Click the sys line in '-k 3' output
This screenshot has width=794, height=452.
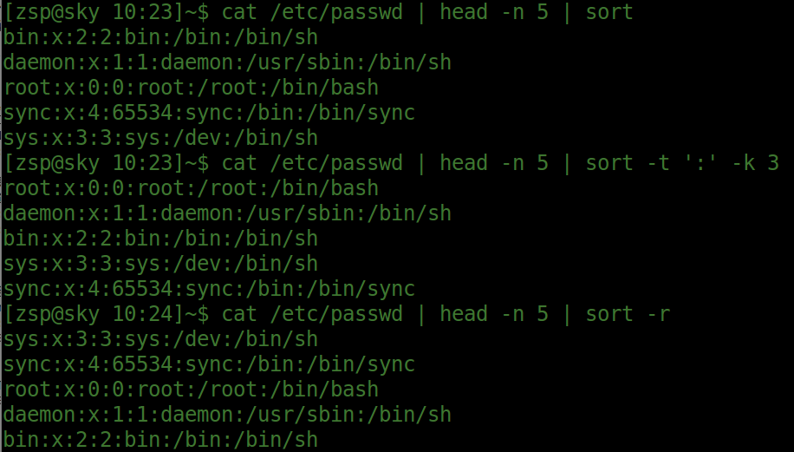160,264
